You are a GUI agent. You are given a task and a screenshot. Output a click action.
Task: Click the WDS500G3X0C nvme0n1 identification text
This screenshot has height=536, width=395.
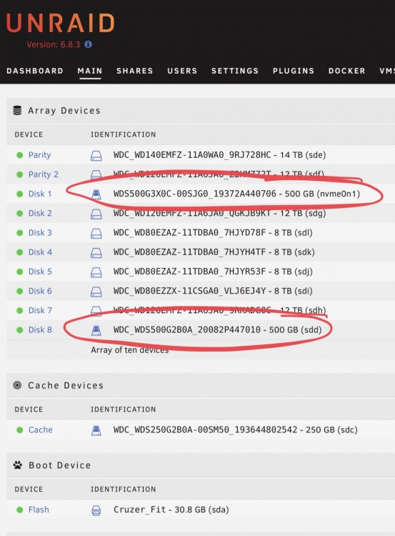237,194
